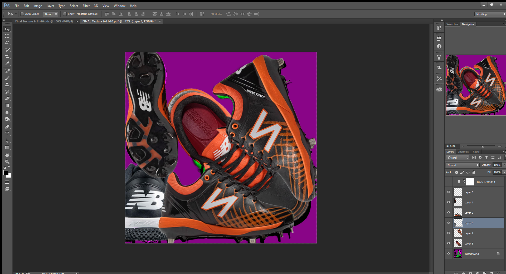Open the Normal blend mode dropdown

[x=463, y=165]
